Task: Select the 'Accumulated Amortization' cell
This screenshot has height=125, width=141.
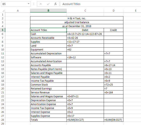Action: (48, 61)
